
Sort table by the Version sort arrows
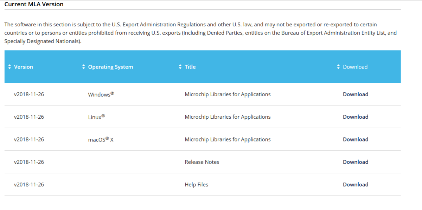click(x=9, y=67)
